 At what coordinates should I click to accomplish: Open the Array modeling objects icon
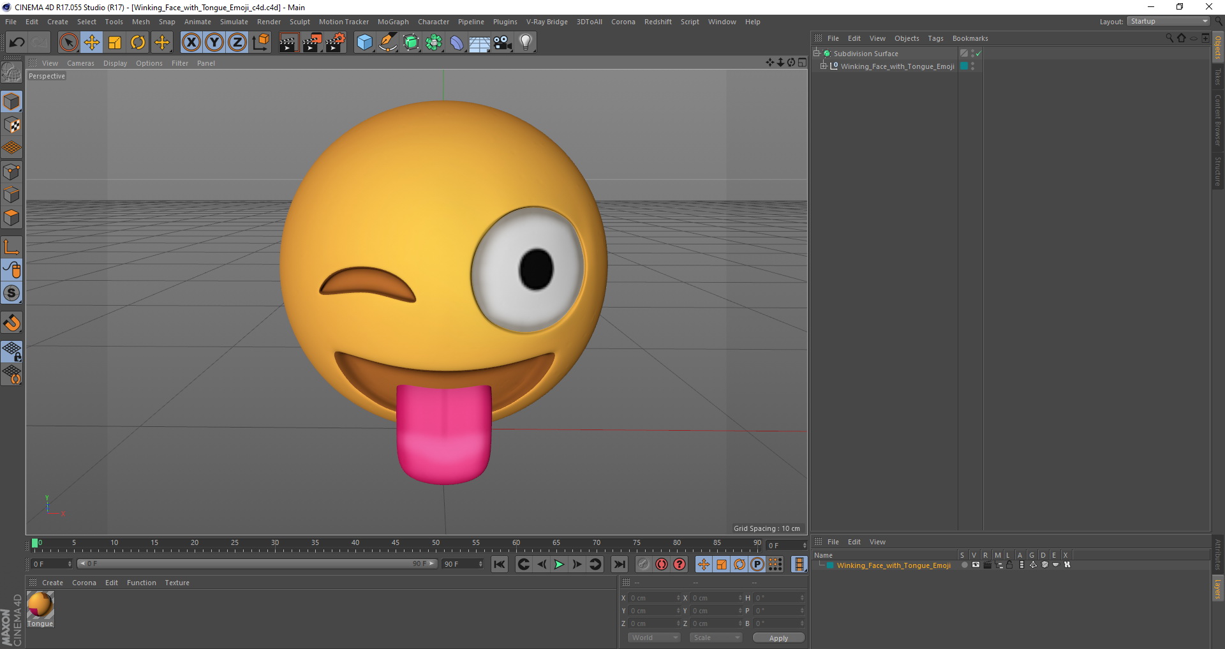coord(434,42)
